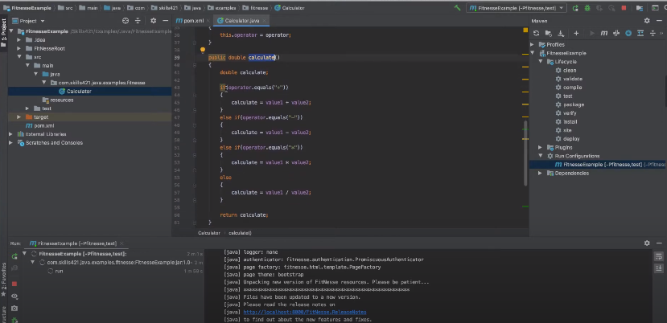Viewport: 667px width, 323px height.
Task: Reimport all Maven projects
Action: click(536, 33)
